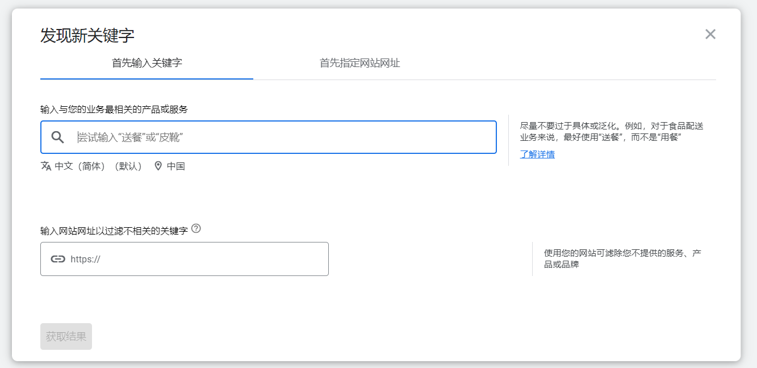Viewport: 757px width, 368px height.
Task: Click label 输入网站网址以过滤不相关的关键字
Action: (x=114, y=231)
